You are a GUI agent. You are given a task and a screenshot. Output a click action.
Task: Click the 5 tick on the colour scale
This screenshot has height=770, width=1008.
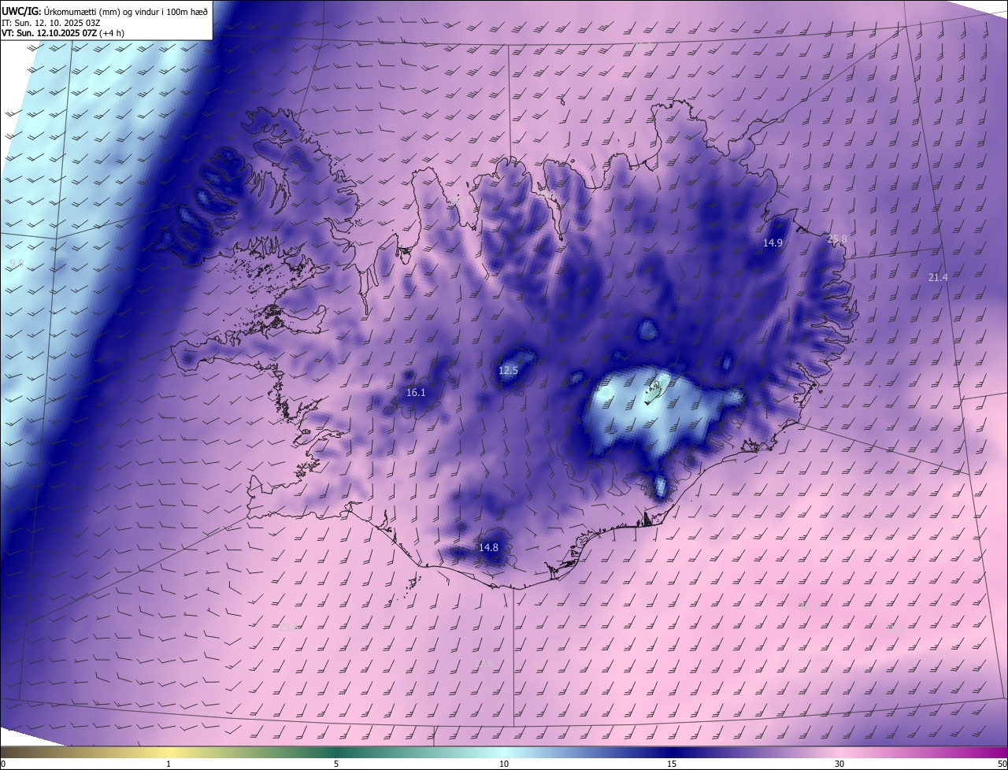click(x=336, y=764)
